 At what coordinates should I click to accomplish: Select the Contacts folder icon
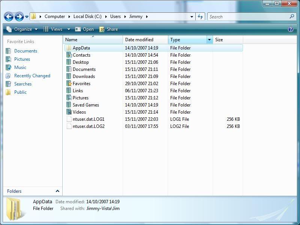69,55
